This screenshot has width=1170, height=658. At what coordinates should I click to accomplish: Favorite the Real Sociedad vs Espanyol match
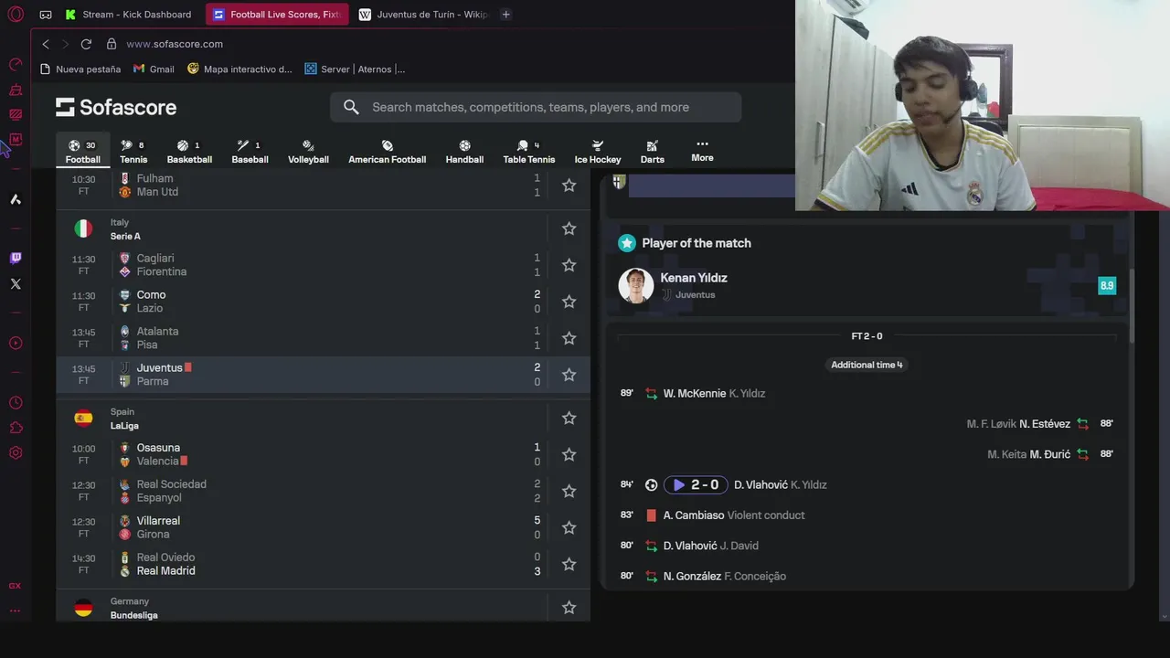[x=569, y=491]
